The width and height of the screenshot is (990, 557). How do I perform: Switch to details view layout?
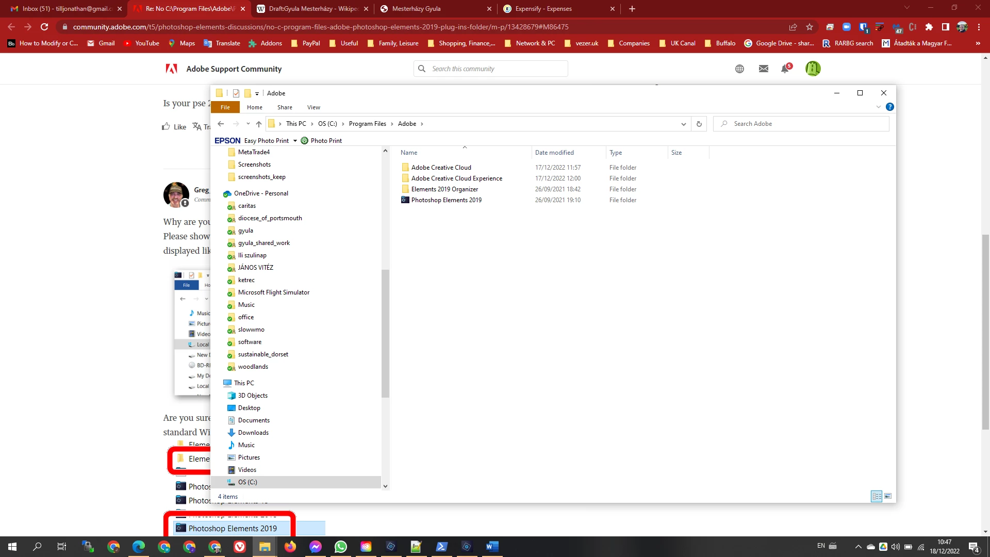pos(877,496)
